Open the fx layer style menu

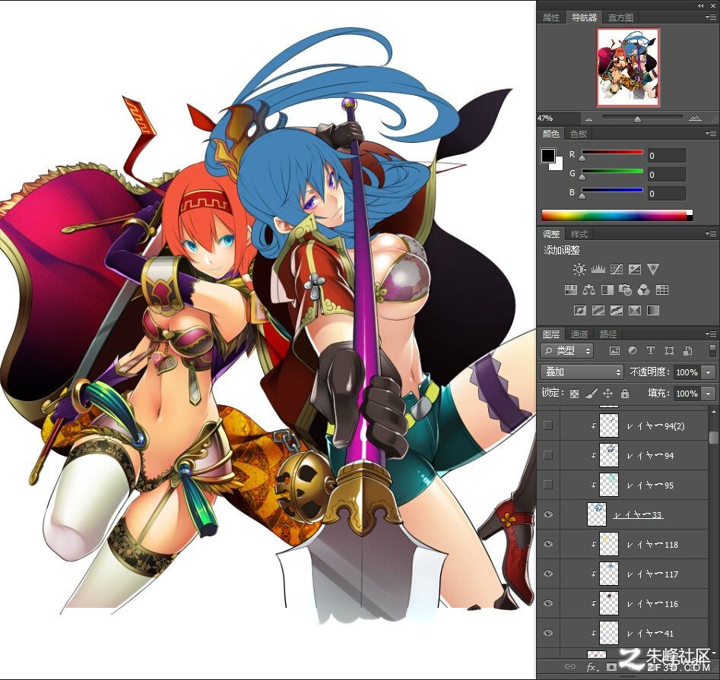(592, 666)
